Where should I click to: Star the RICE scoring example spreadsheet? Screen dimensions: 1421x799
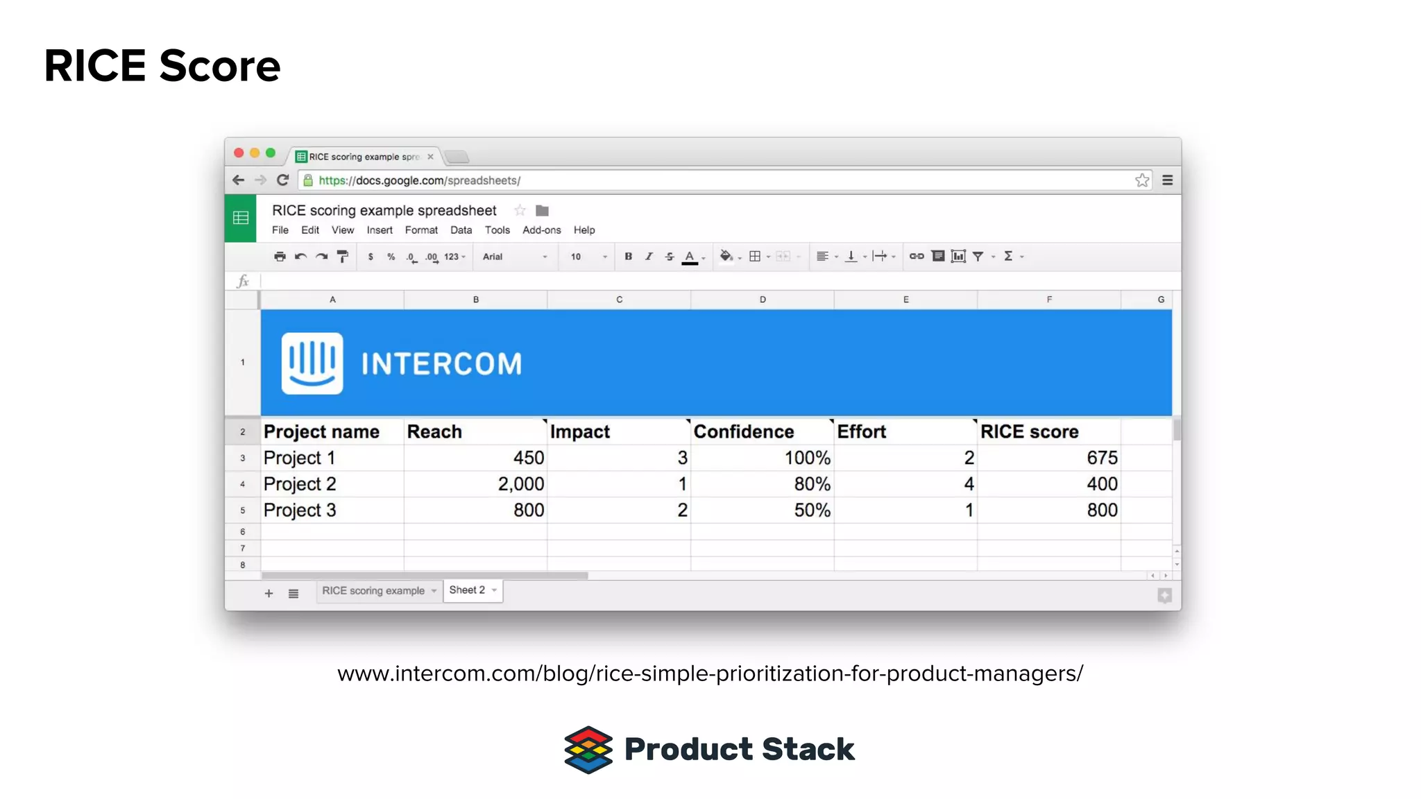[520, 210]
